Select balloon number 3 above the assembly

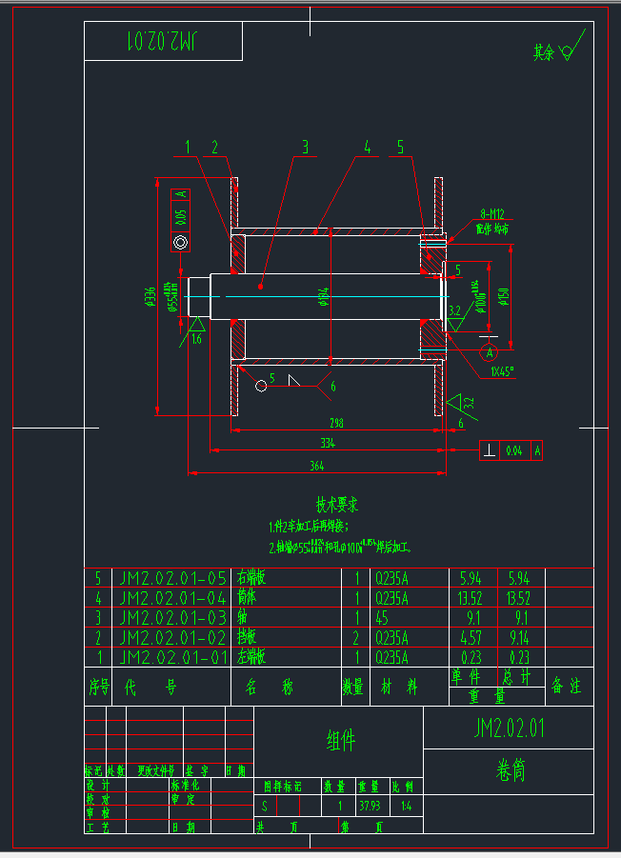pos(306,148)
